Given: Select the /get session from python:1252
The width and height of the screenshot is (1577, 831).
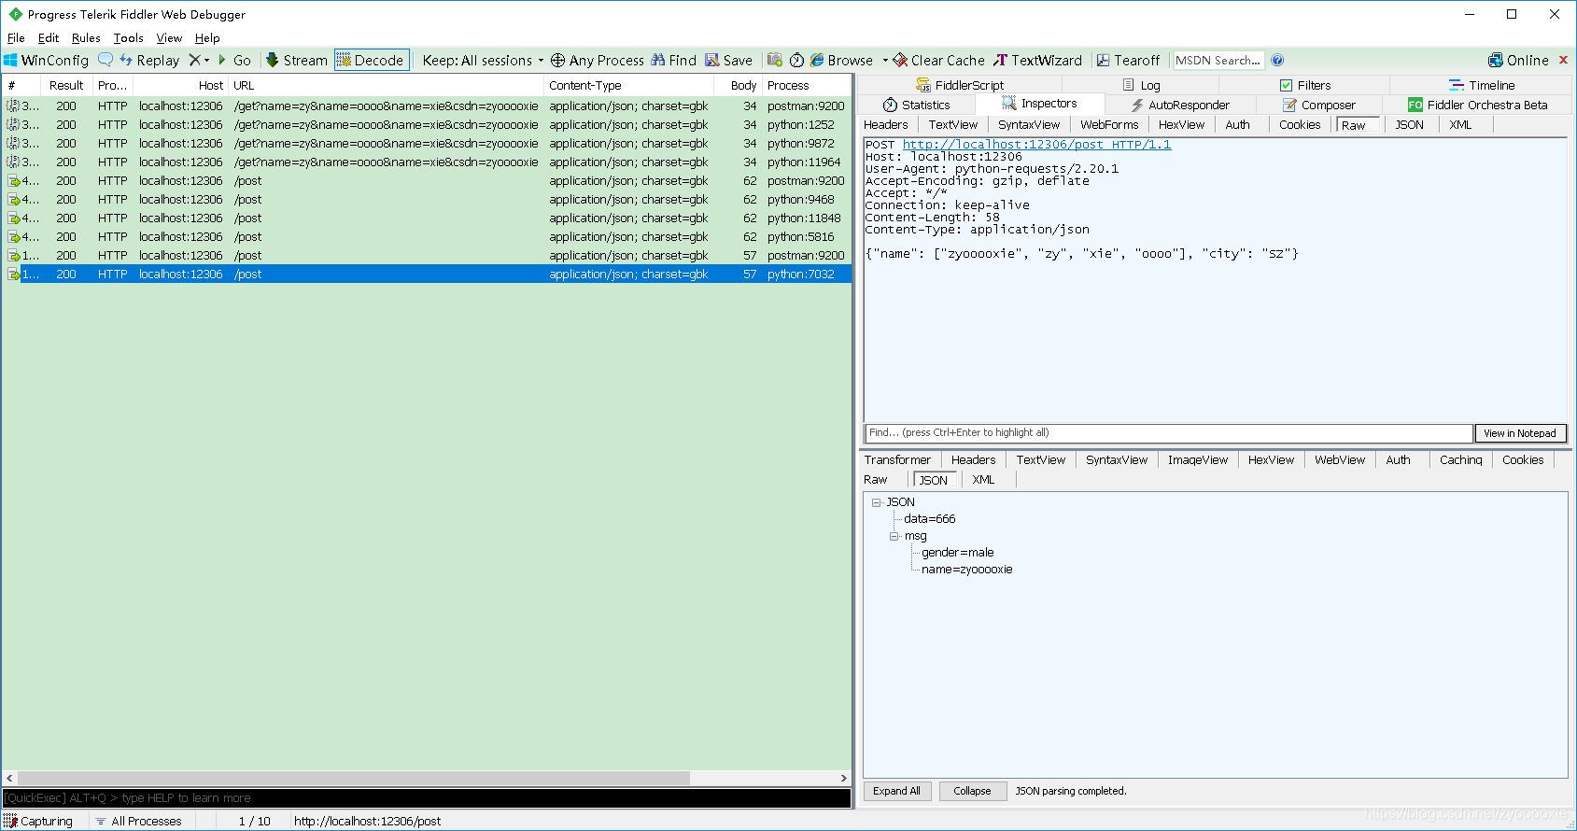Looking at the screenshot, I should tap(427, 124).
